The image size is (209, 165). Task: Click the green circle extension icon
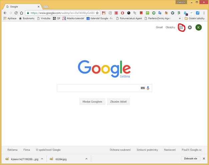pyautogui.click(x=154, y=13)
